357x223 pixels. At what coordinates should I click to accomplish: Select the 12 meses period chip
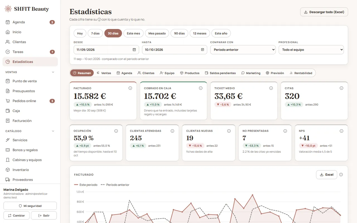point(200,33)
